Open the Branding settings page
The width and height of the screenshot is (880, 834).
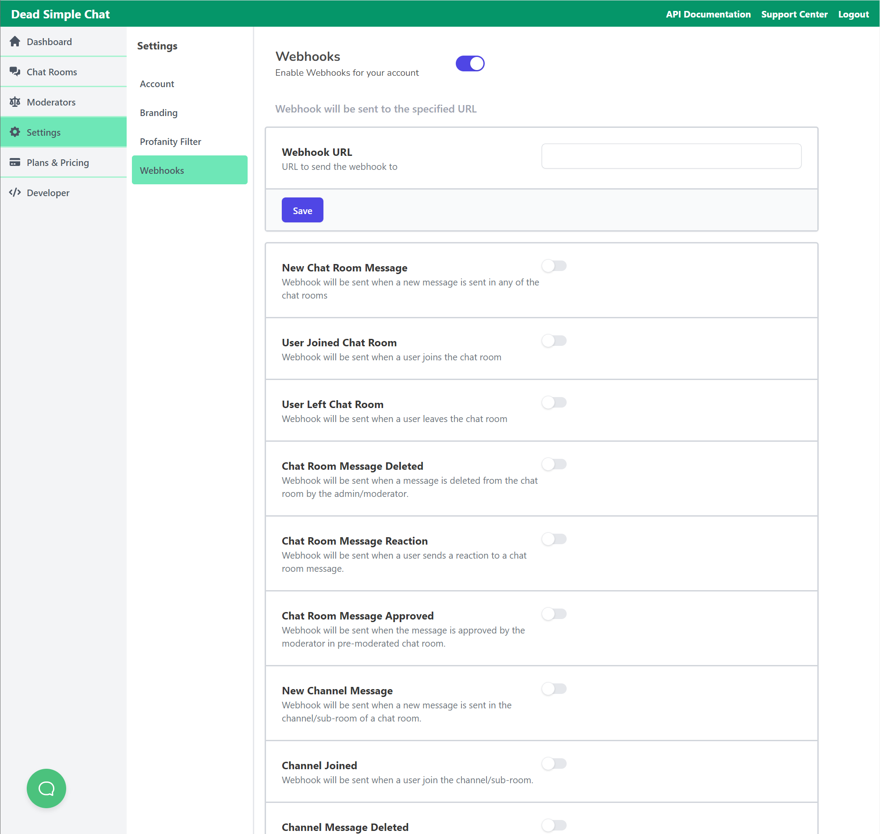pos(159,113)
